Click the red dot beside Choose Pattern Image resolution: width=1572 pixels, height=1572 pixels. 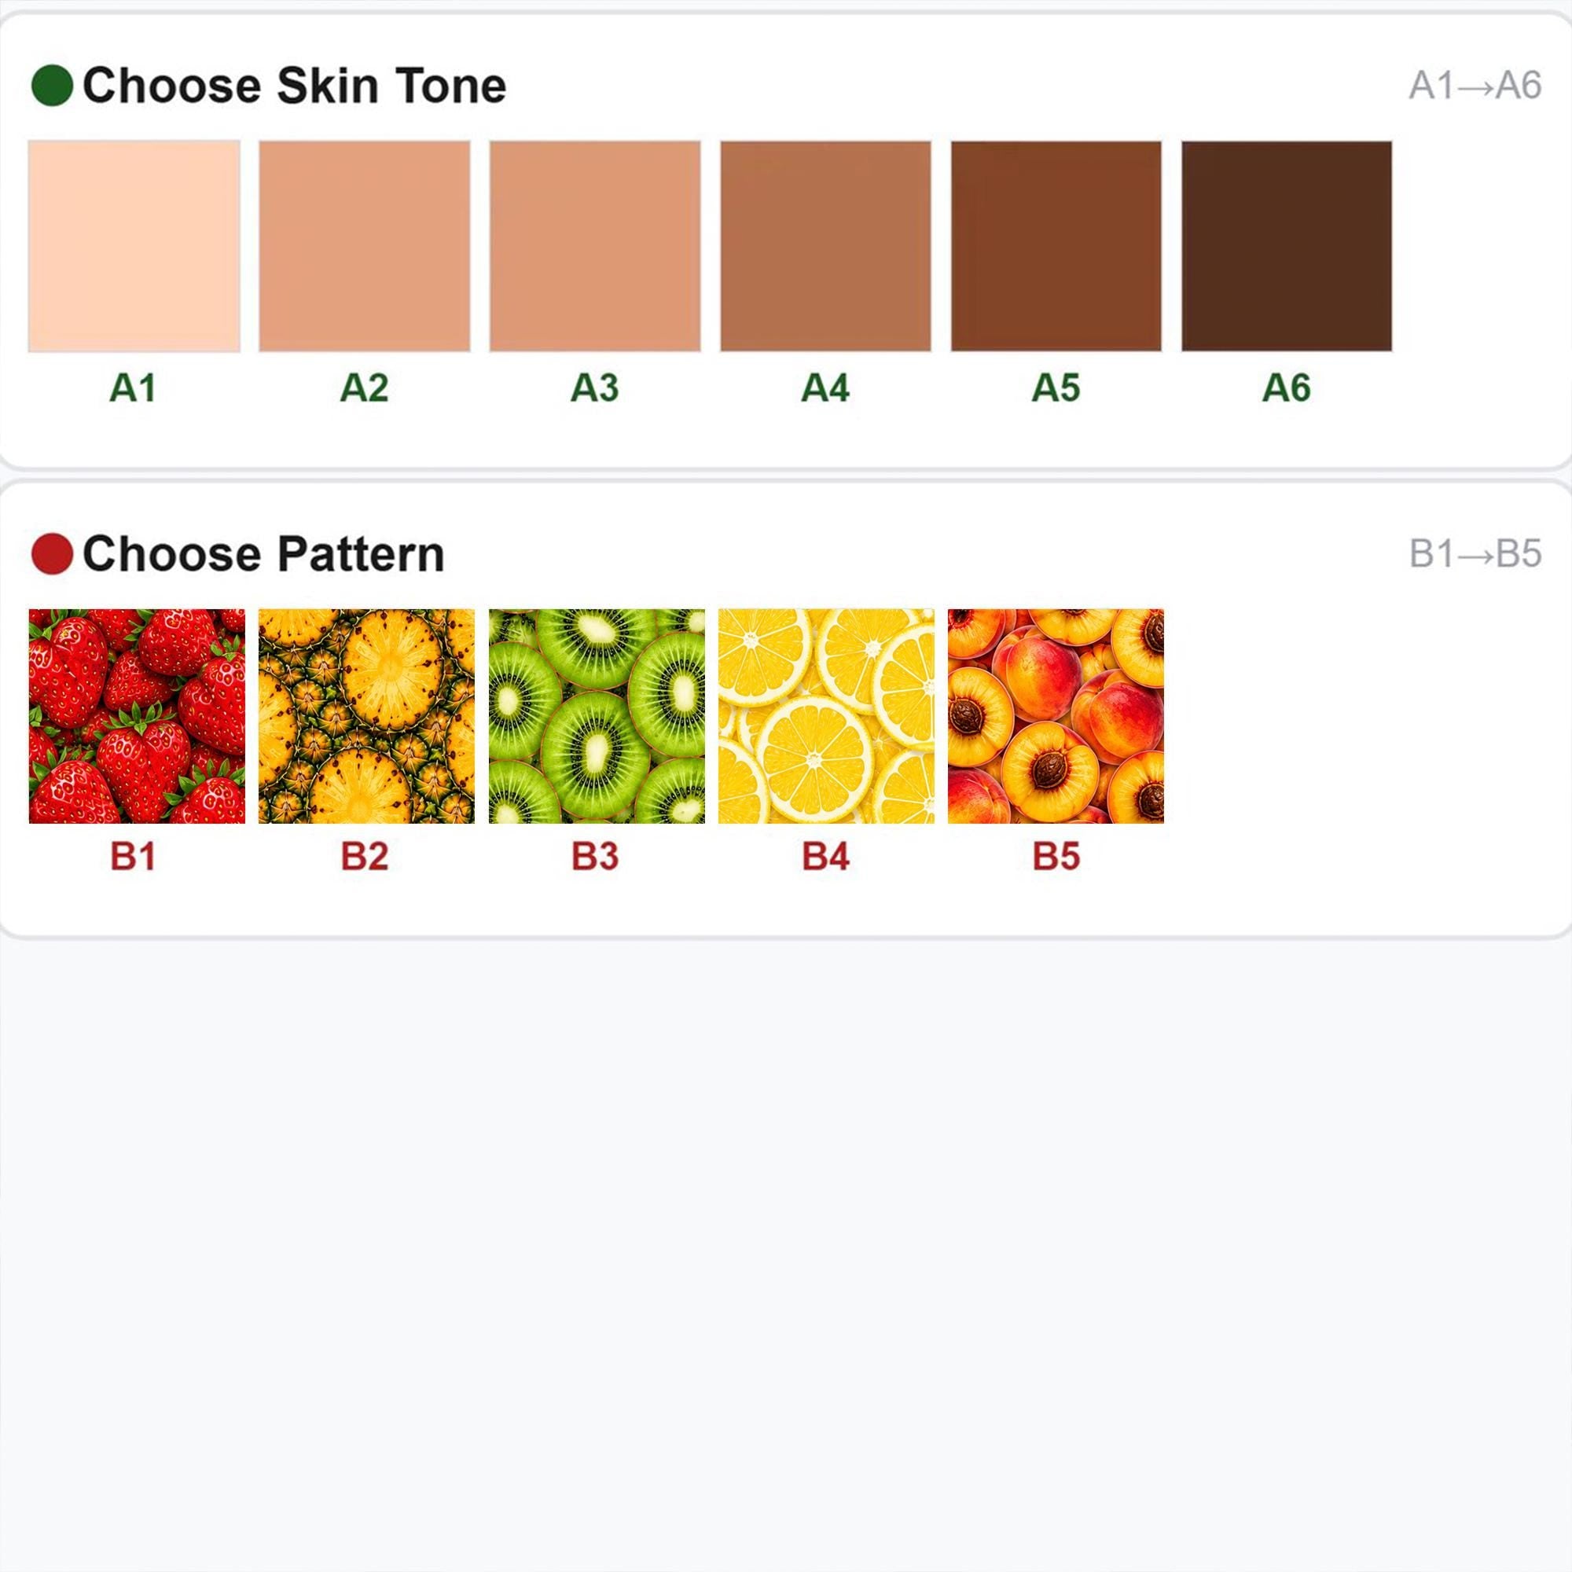[52, 554]
